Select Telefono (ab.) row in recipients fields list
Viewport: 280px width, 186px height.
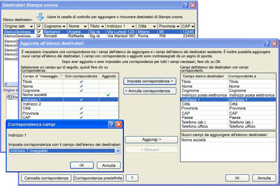click(228, 122)
